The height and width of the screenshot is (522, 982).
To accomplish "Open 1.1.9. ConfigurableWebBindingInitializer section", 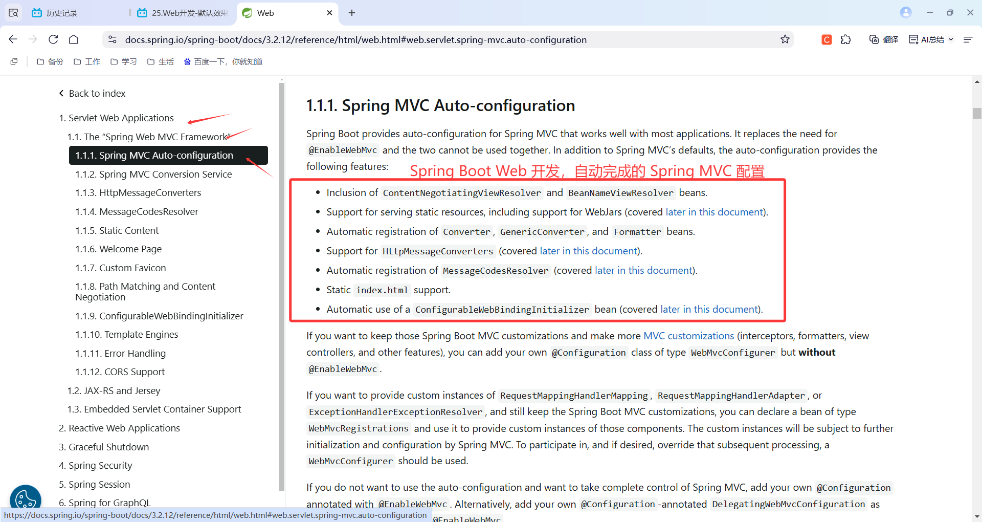I will [x=159, y=316].
